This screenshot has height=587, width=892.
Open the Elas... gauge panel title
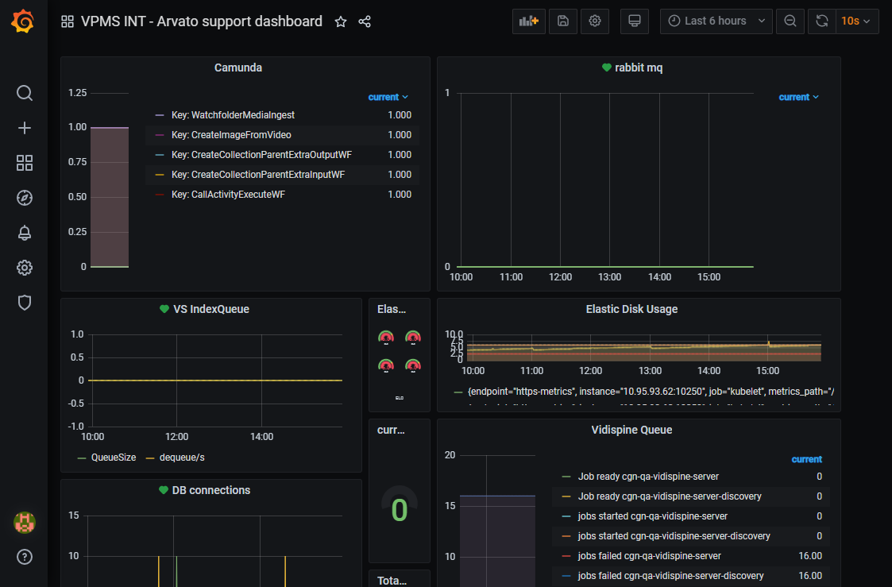(392, 309)
